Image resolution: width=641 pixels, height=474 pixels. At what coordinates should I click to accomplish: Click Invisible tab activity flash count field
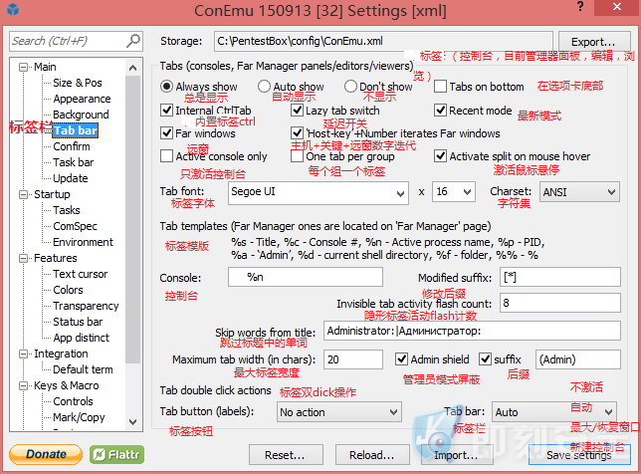click(560, 303)
